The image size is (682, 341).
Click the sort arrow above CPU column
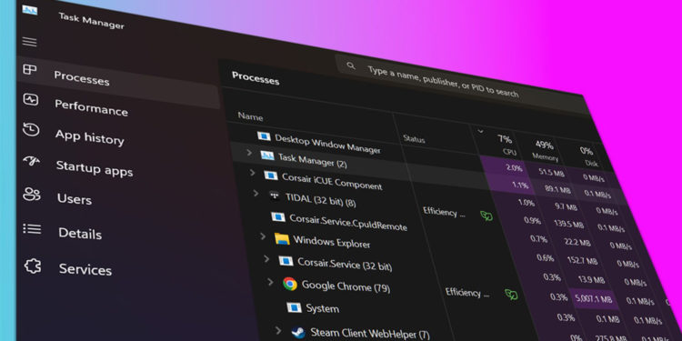pos(480,130)
